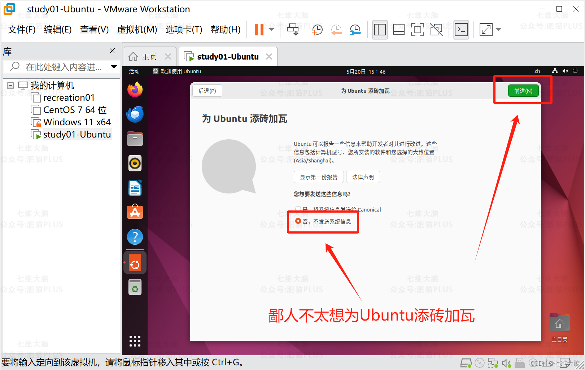Open the Ubuntu clock and calendar

click(x=366, y=71)
